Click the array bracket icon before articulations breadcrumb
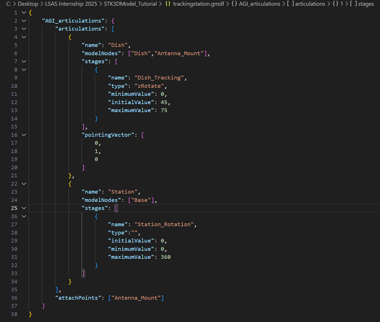The height and width of the screenshot is (322, 380). coord(290,4)
